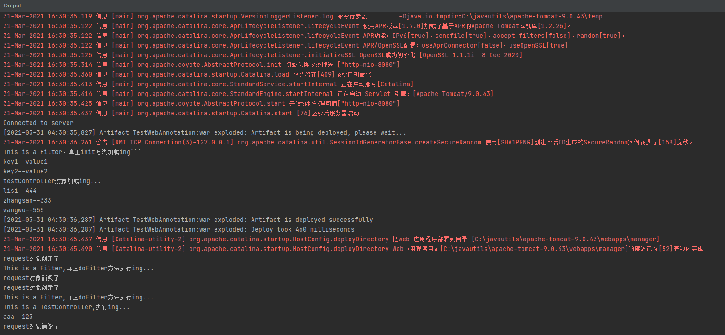Click the SHA1PRNG SecureRandom warning line

[348, 142]
